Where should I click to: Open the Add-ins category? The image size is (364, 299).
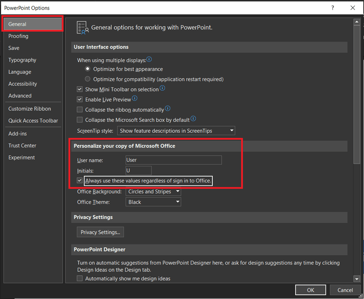(x=33, y=134)
